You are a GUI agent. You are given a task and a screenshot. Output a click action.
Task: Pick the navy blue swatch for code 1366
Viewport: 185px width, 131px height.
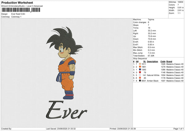(140, 70)
